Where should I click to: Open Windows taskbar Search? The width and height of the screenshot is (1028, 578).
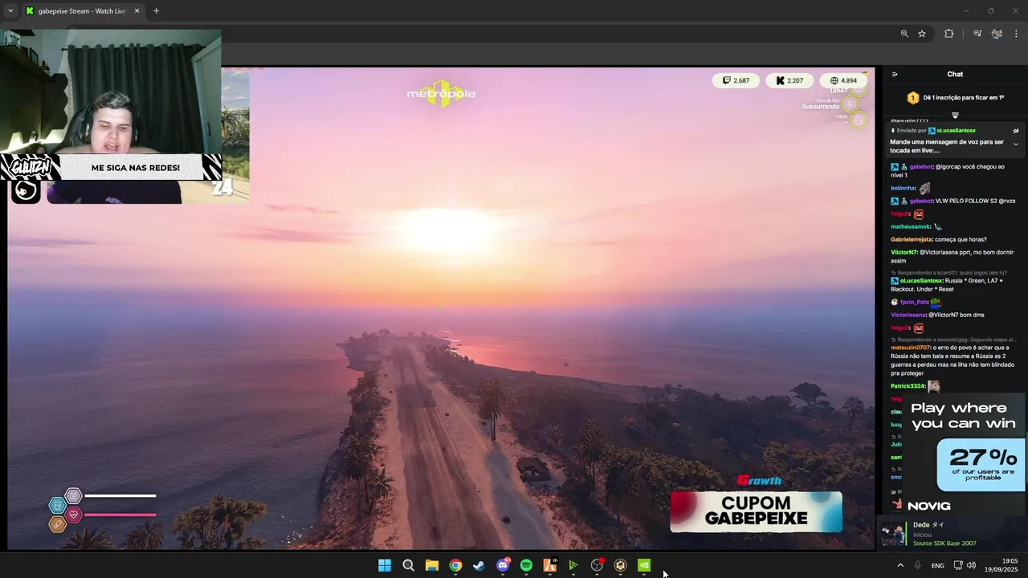[408, 565]
